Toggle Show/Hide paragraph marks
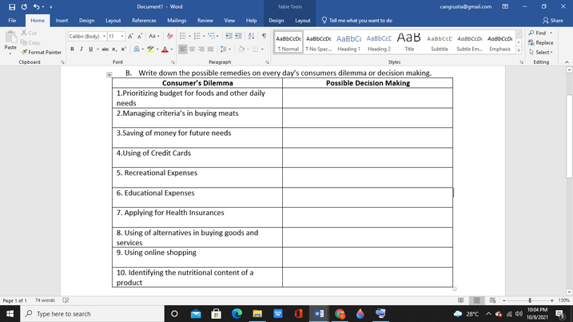Image resolution: width=573 pixels, height=322 pixels. [264, 36]
